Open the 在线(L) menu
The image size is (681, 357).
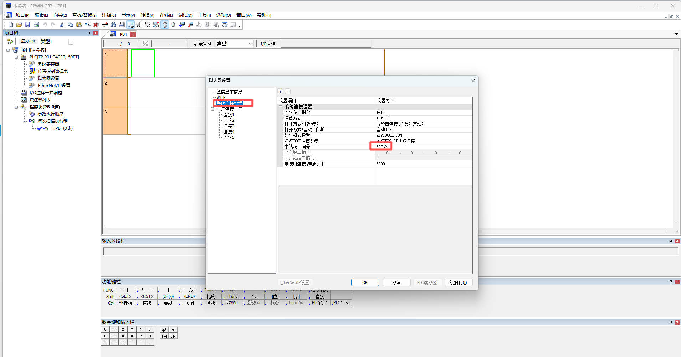click(x=166, y=15)
